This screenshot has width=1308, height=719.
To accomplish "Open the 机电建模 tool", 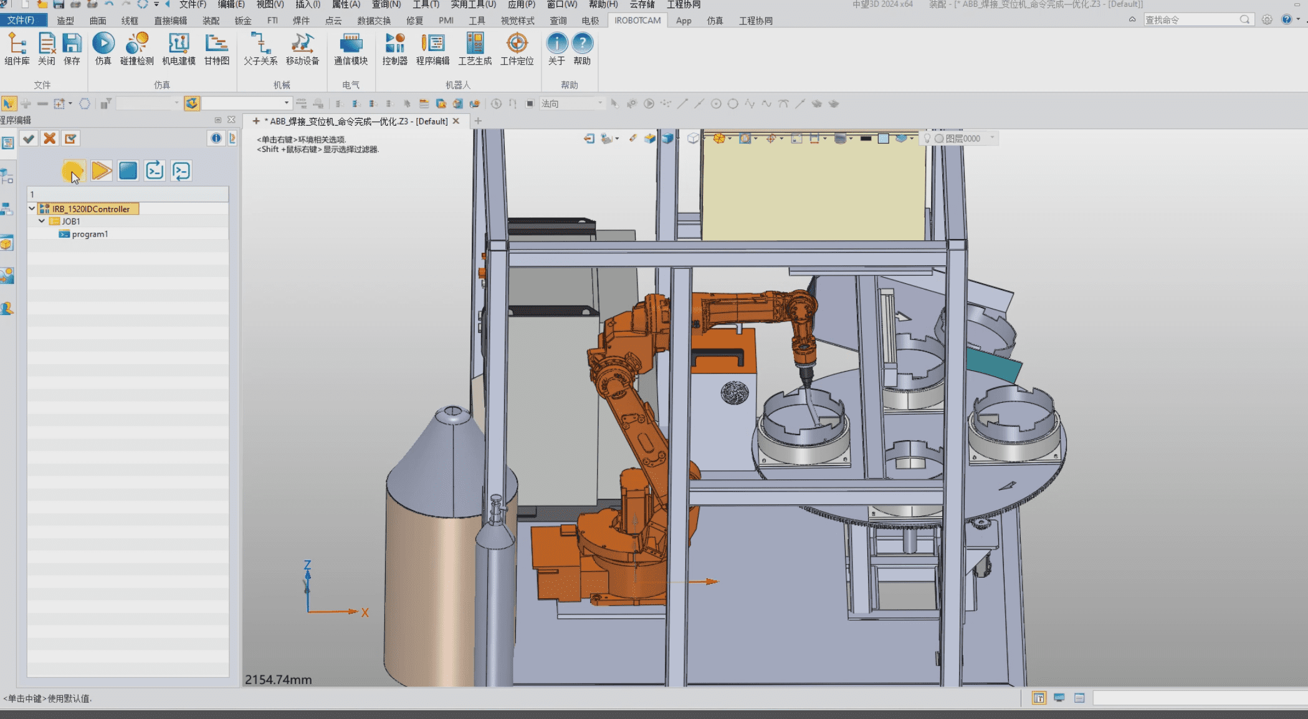I will tap(178, 49).
